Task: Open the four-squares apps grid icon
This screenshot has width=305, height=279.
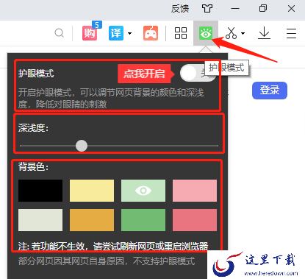Action: (181, 33)
